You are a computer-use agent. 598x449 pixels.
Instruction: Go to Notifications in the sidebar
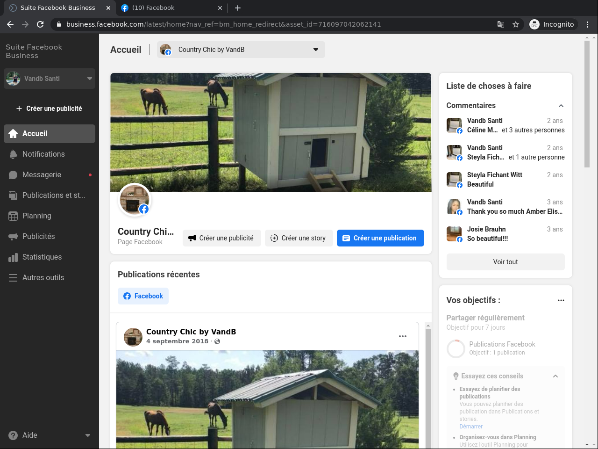pos(50,154)
